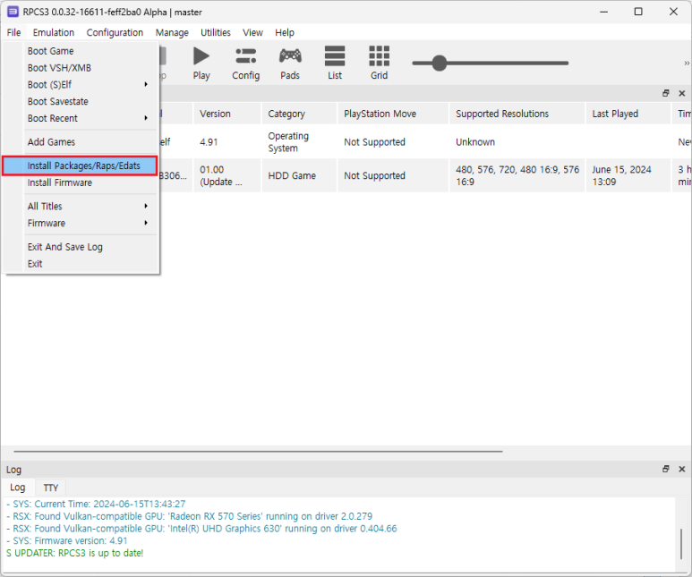Open the Manage menu
This screenshot has height=577, width=692.
click(172, 32)
